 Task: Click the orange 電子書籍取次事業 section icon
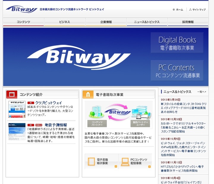pyautogui.click(x=88, y=94)
